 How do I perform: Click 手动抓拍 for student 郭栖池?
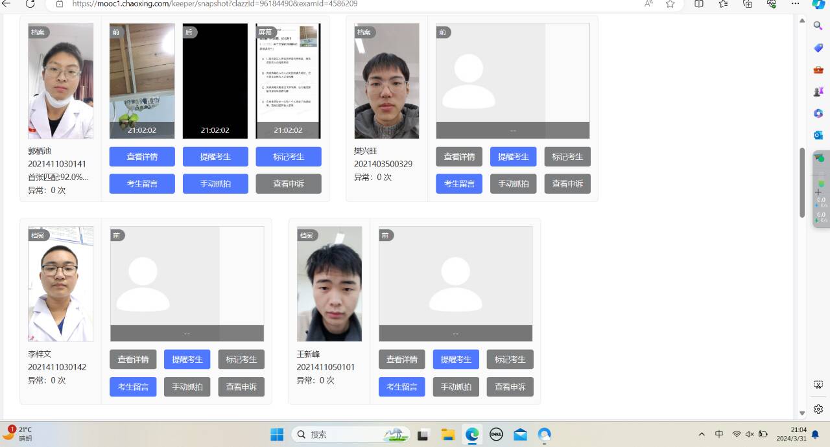point(215,184)
